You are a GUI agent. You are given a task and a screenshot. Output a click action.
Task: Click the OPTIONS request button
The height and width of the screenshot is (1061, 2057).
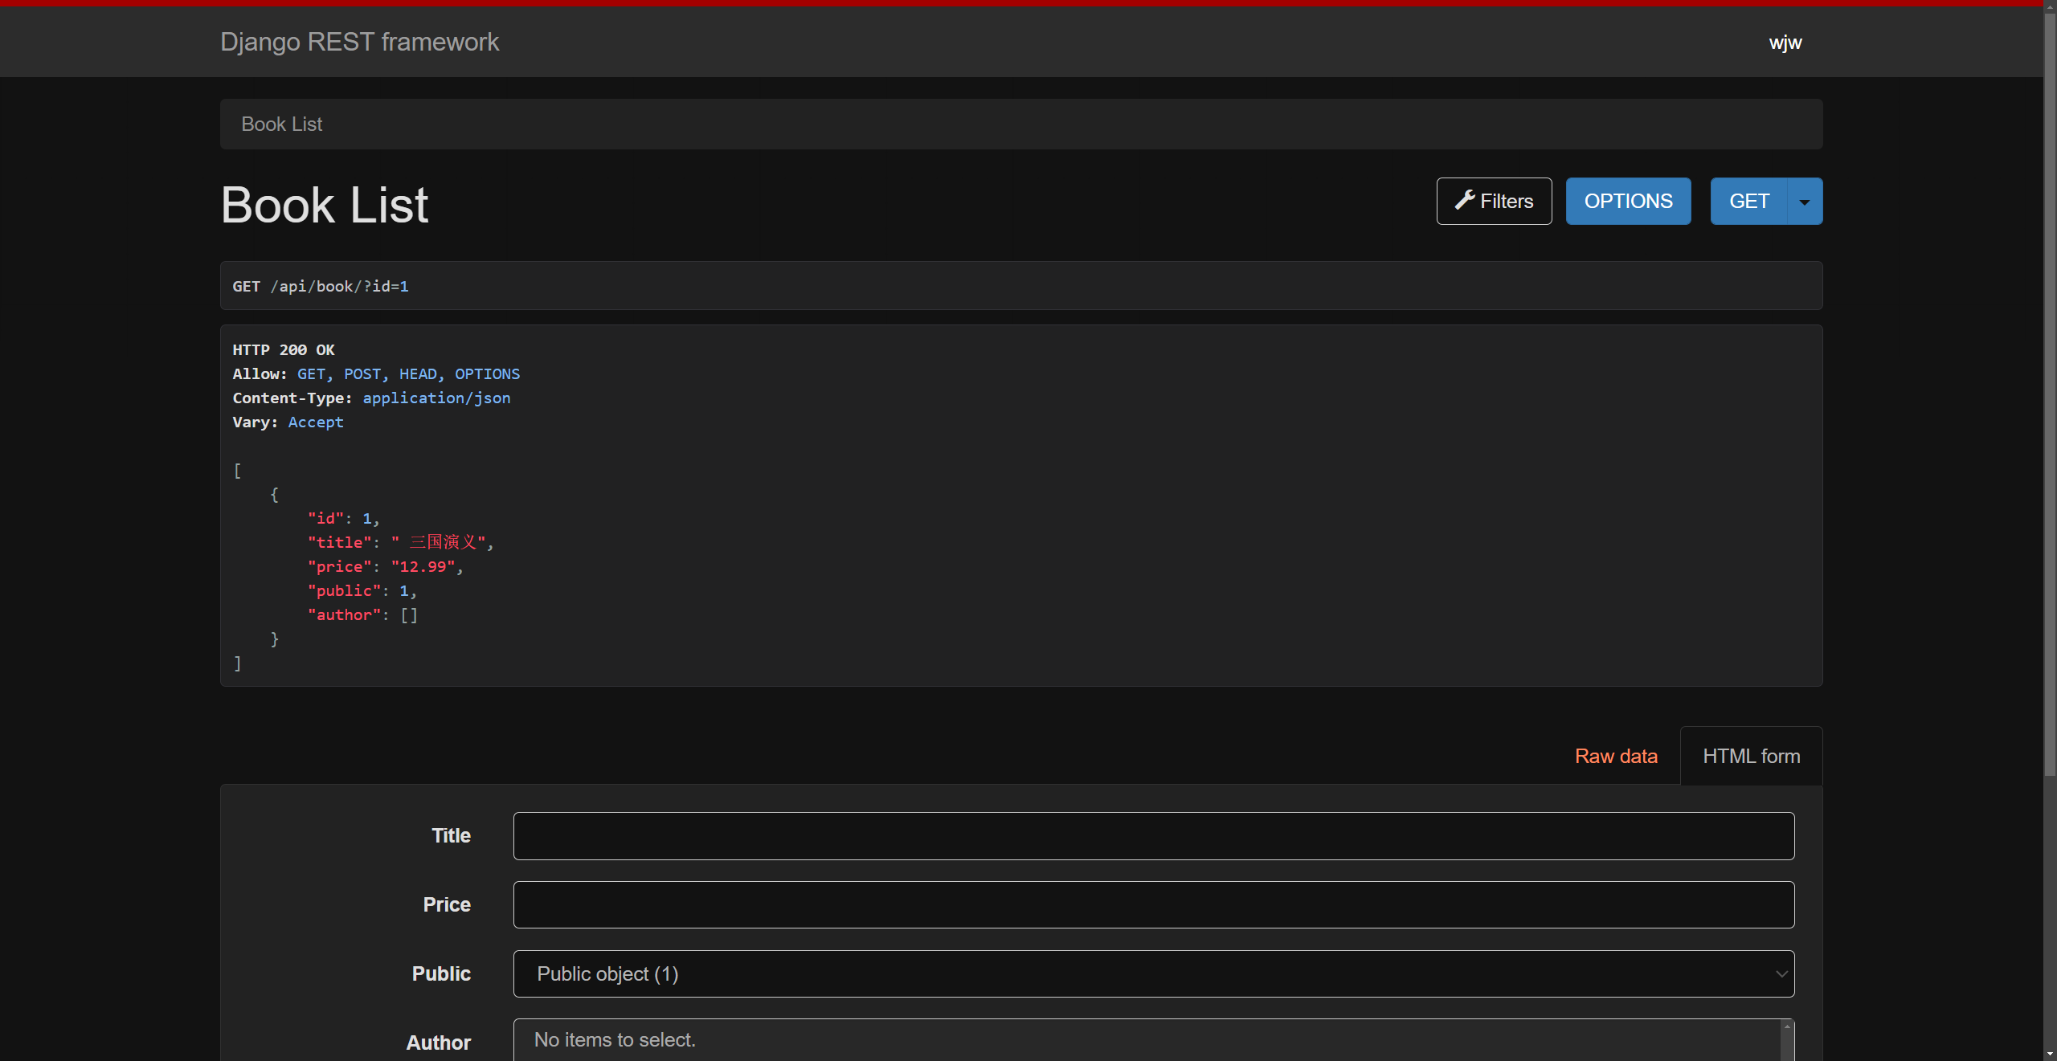tap(1628, 201)
